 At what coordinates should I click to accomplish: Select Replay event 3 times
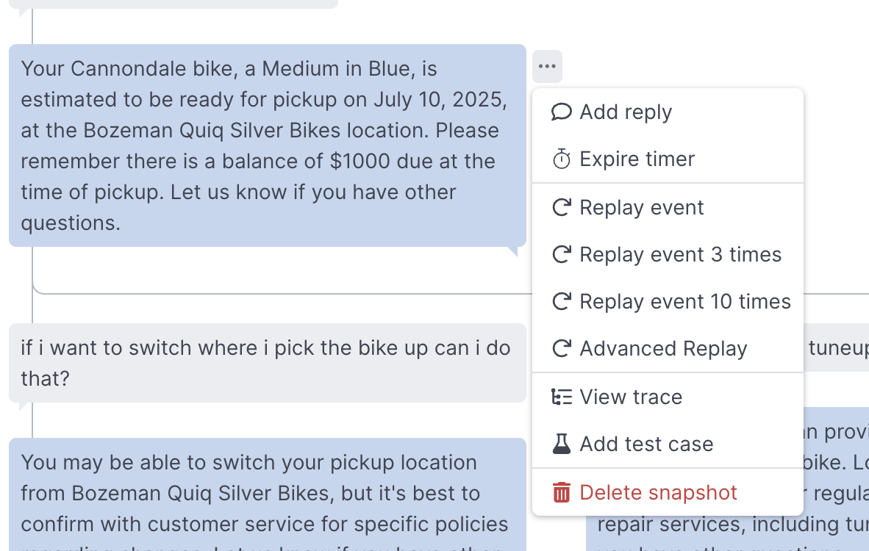click(x=668, y=255)
